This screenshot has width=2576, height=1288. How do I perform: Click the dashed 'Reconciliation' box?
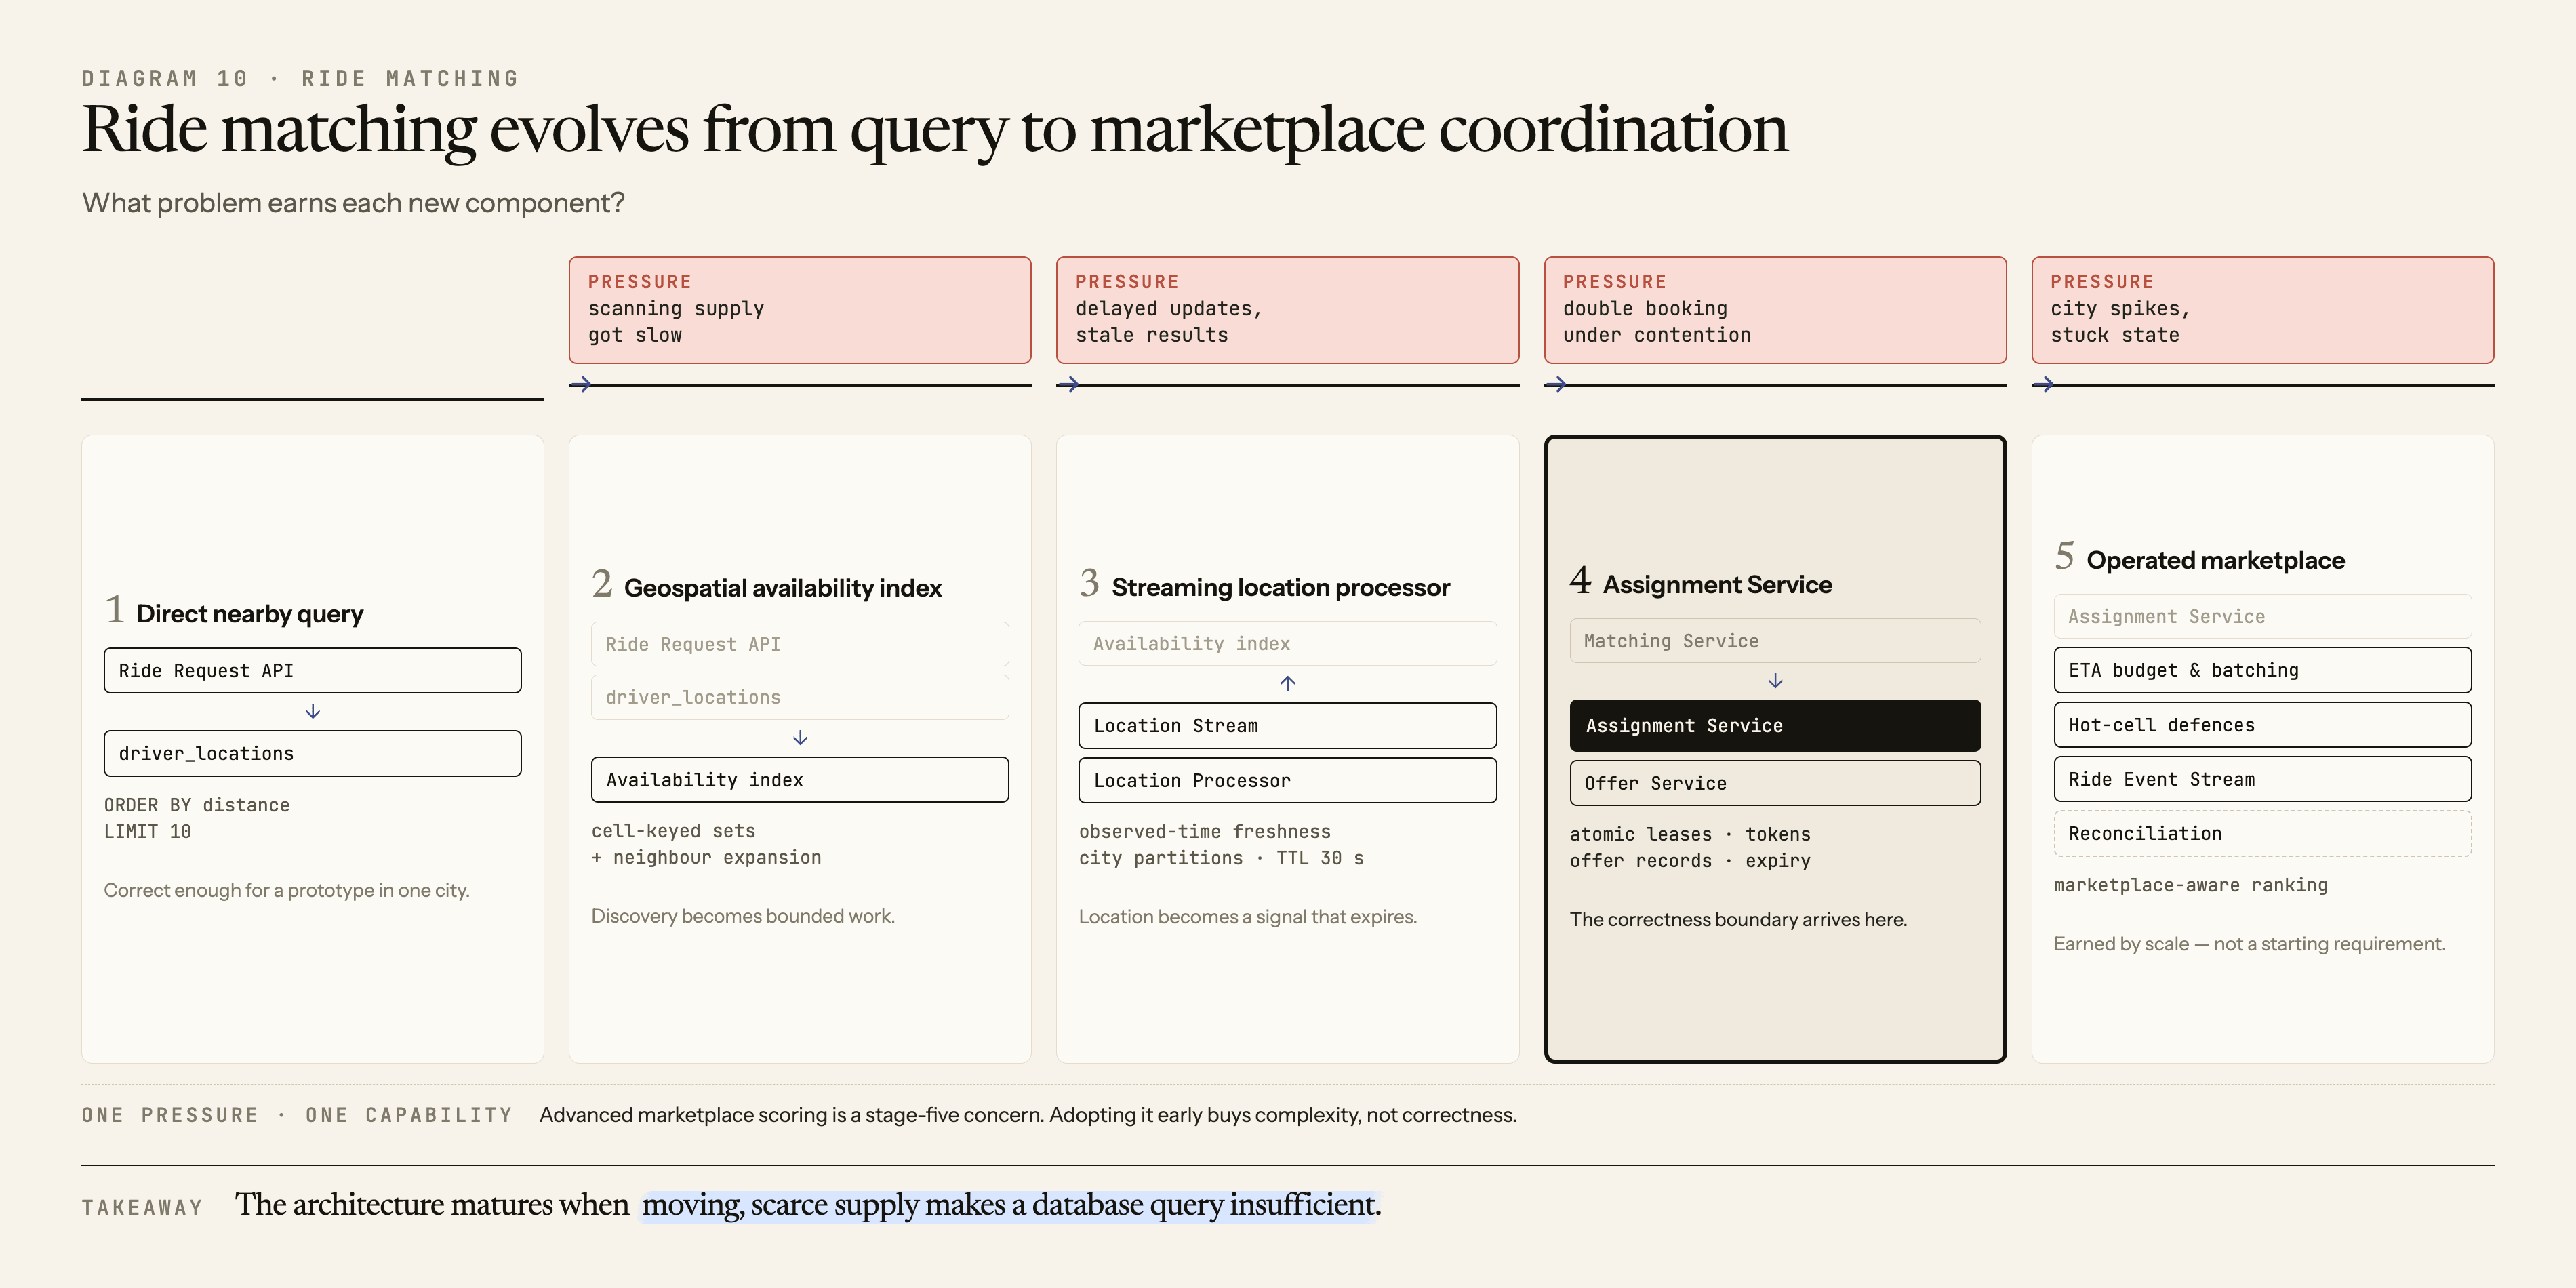point(2262,833)
